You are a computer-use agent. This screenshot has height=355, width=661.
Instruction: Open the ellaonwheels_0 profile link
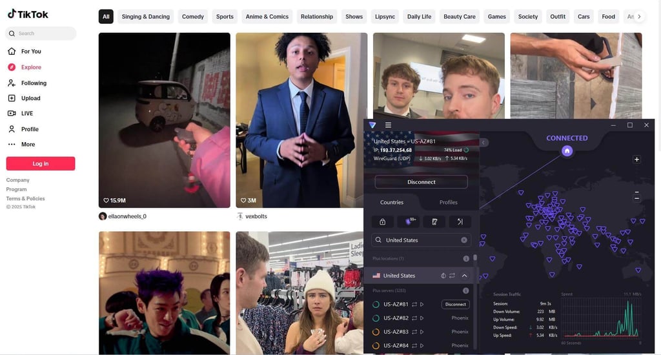coord(127,216)
